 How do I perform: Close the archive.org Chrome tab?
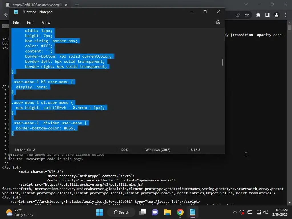point(66,5)
